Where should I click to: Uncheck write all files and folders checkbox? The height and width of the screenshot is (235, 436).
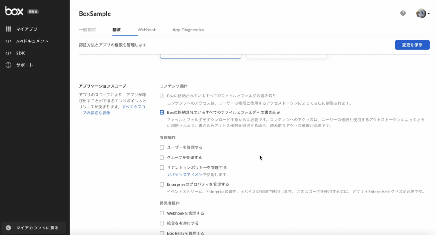(x=162, y=112)
